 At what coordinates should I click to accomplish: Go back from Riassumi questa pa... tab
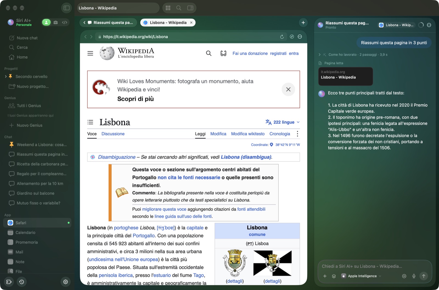pyautogui.click(x=84, y=23)
